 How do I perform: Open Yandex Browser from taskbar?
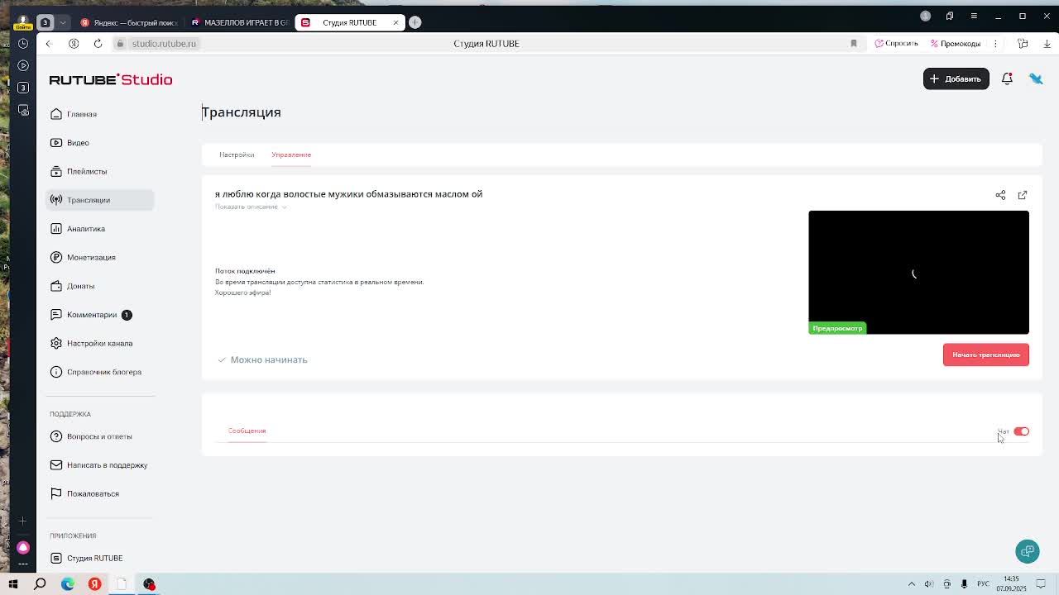click(x=94, y=584)
